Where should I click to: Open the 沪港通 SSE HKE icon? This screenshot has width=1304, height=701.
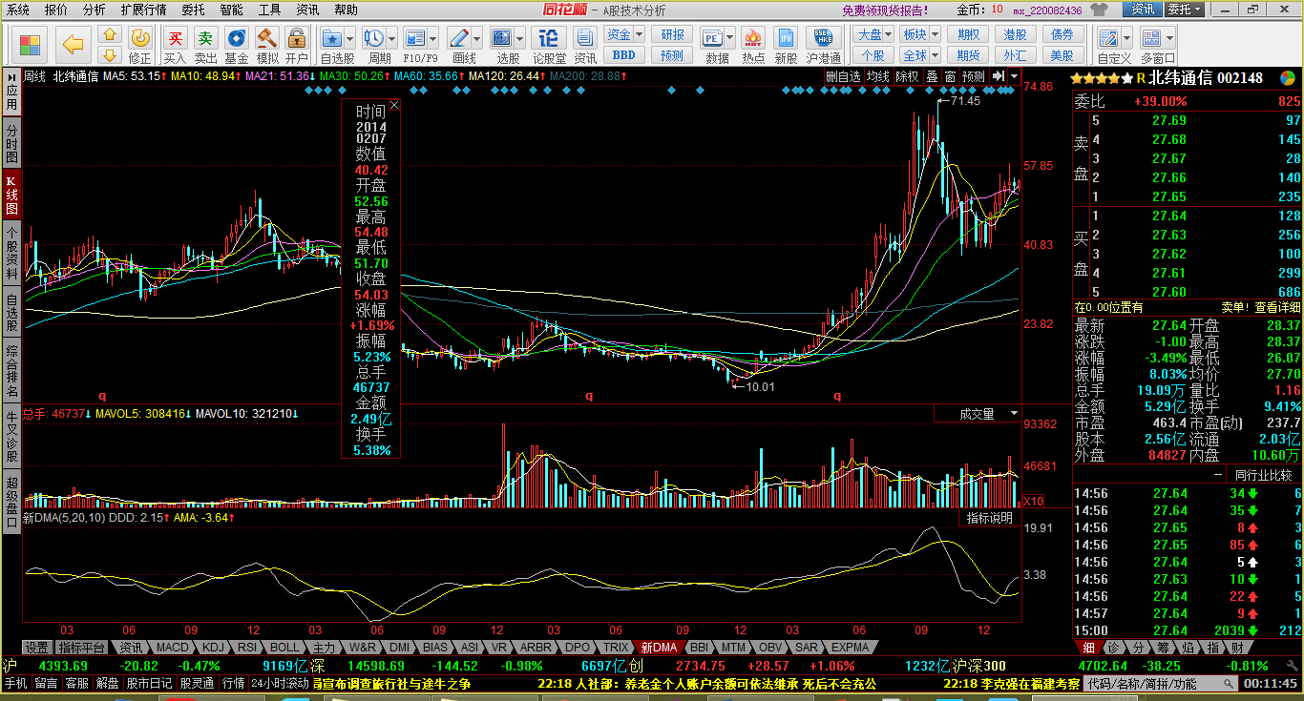823,38
